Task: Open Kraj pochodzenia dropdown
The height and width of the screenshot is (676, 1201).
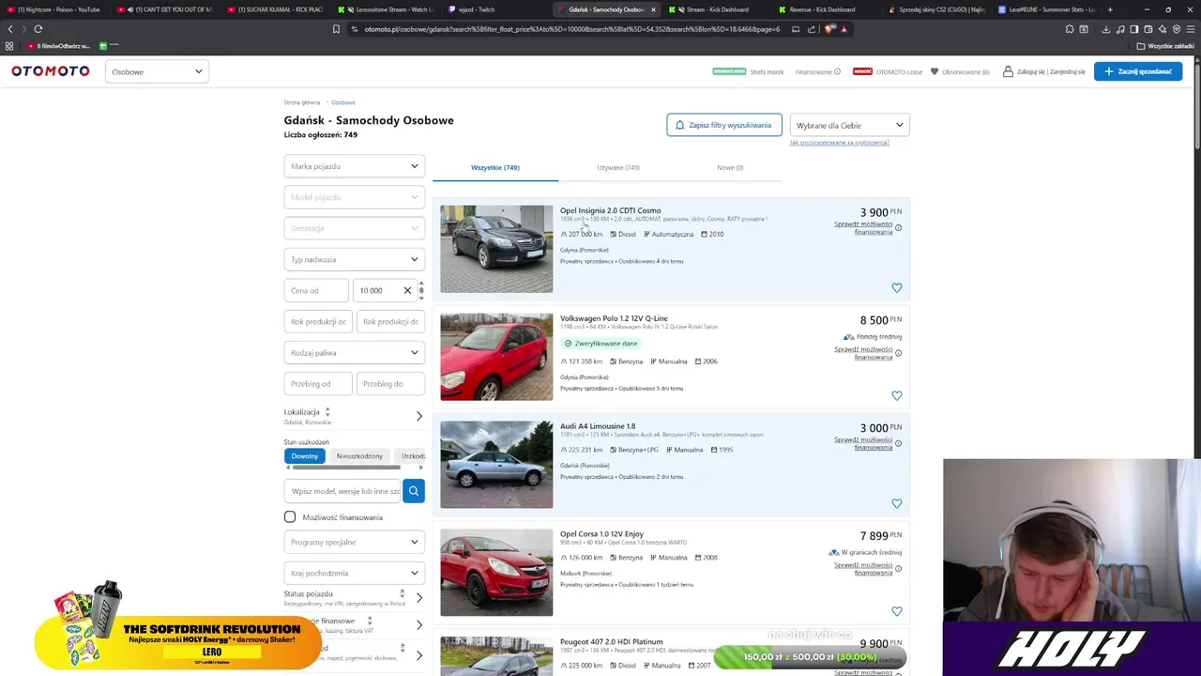Action: (x=355, y=573)
